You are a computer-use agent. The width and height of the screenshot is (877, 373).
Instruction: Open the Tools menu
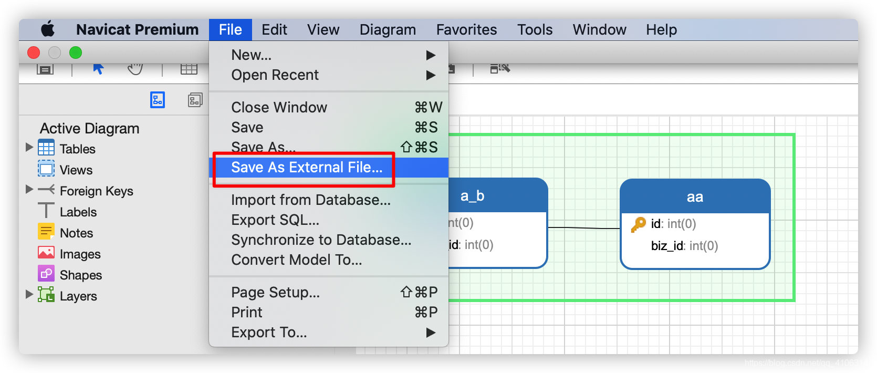(535, 29)
